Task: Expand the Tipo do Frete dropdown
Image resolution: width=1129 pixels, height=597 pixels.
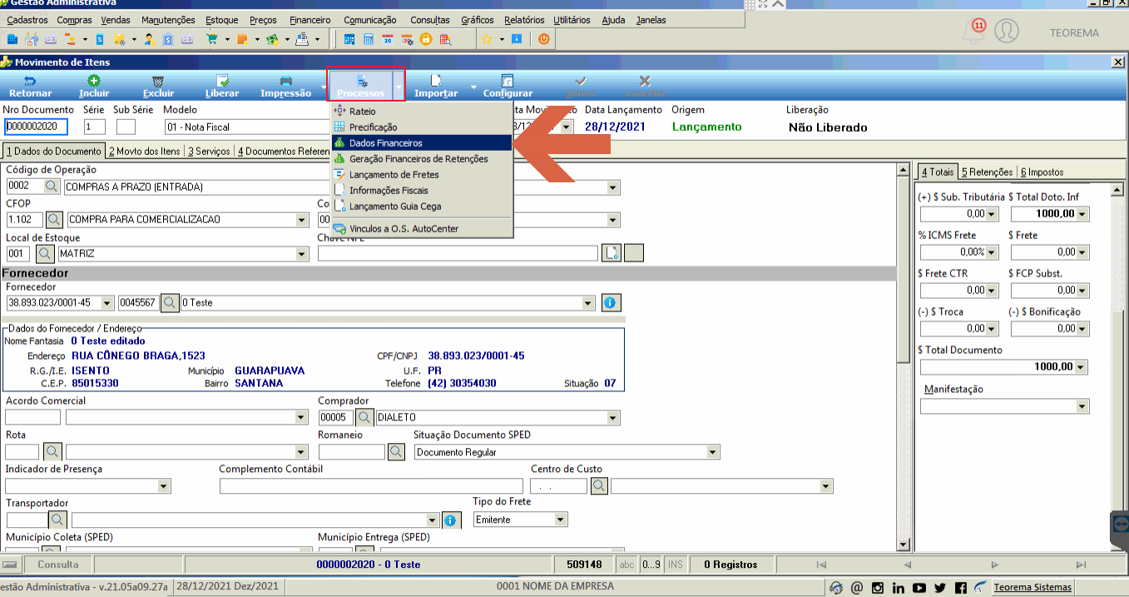Action: click(561, 520)
